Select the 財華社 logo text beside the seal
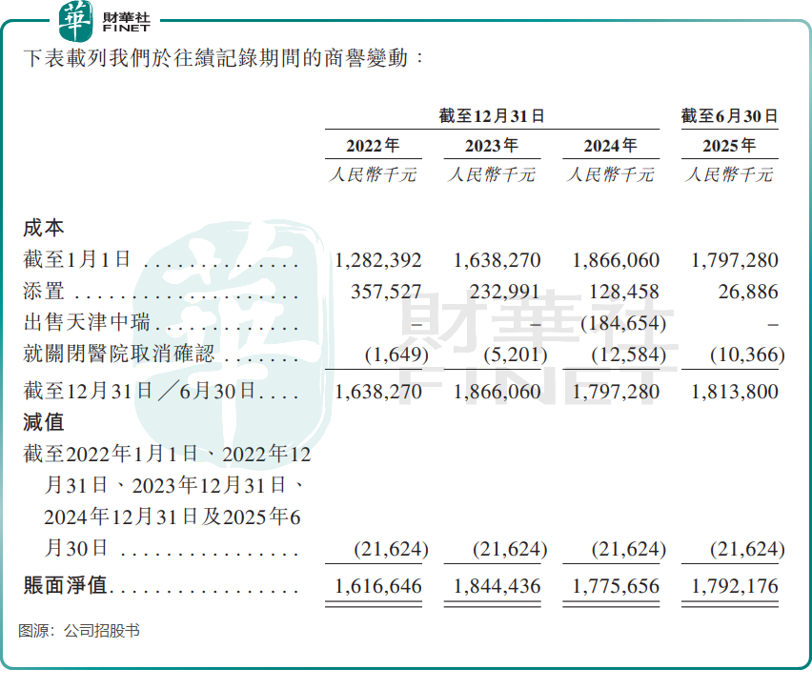The image size is (812, 689). coord(125,16)
